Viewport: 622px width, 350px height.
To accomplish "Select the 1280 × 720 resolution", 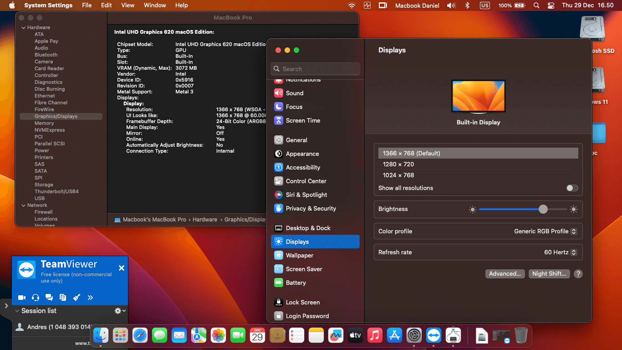I will [x=398, y=164].
